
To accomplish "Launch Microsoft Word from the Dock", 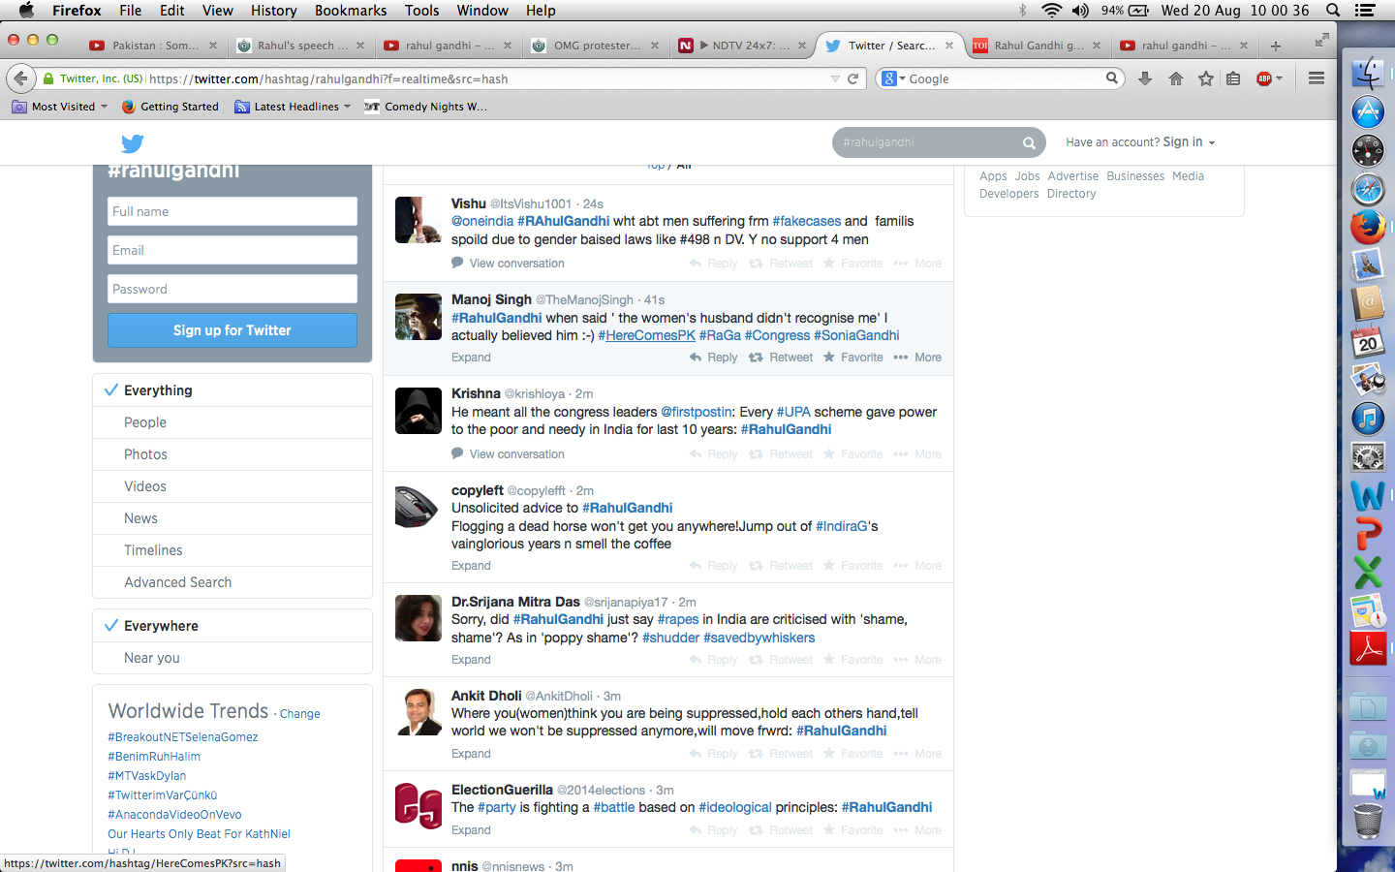I will coord(1368,495).
